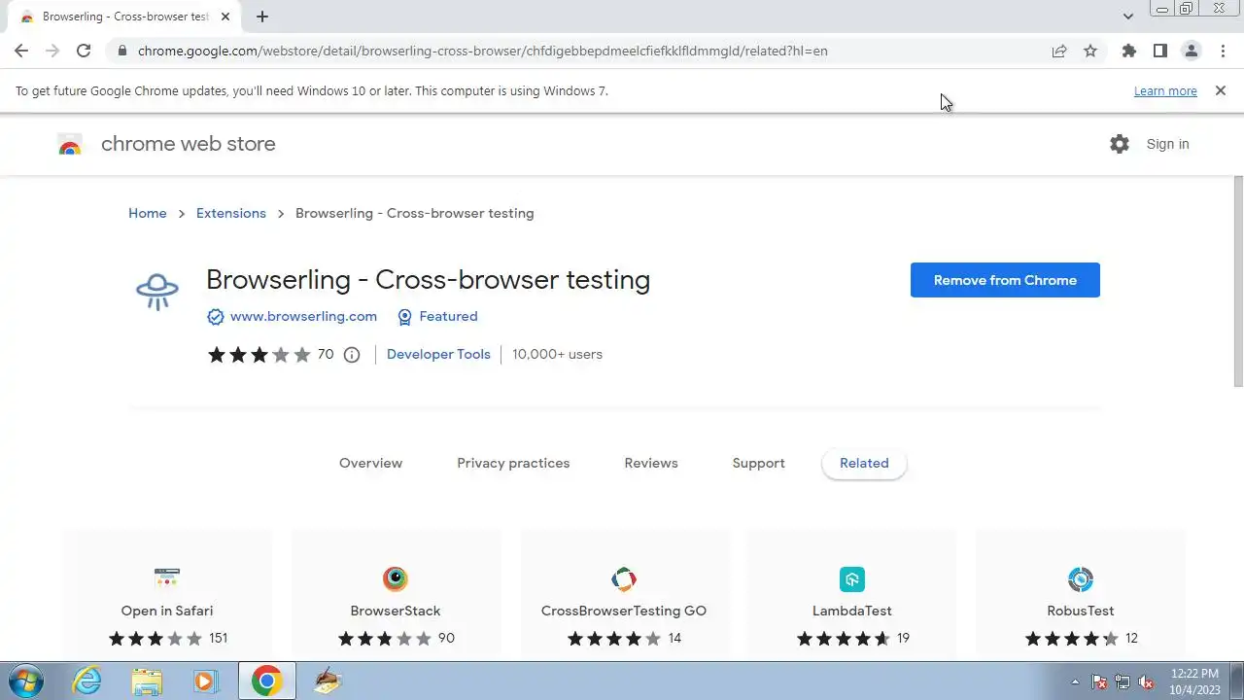The height and width of the screenshot is (700, 1244).
Task: Open the Chrome three-dot menu
Action: (1223, 51)
